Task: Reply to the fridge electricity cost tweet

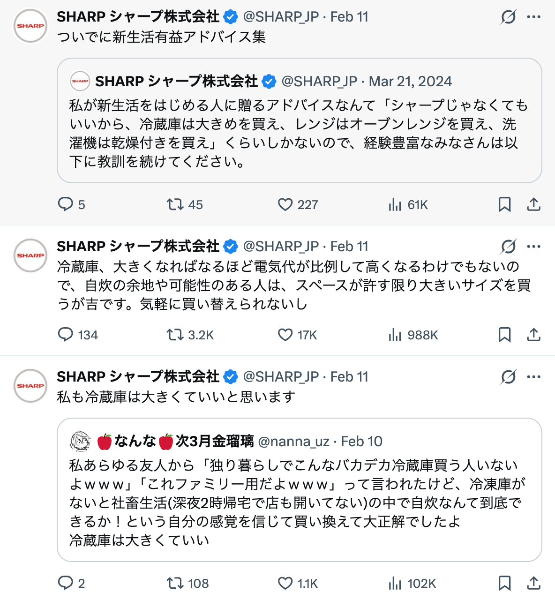Action: pyautogui.click(x=65, y=335)
